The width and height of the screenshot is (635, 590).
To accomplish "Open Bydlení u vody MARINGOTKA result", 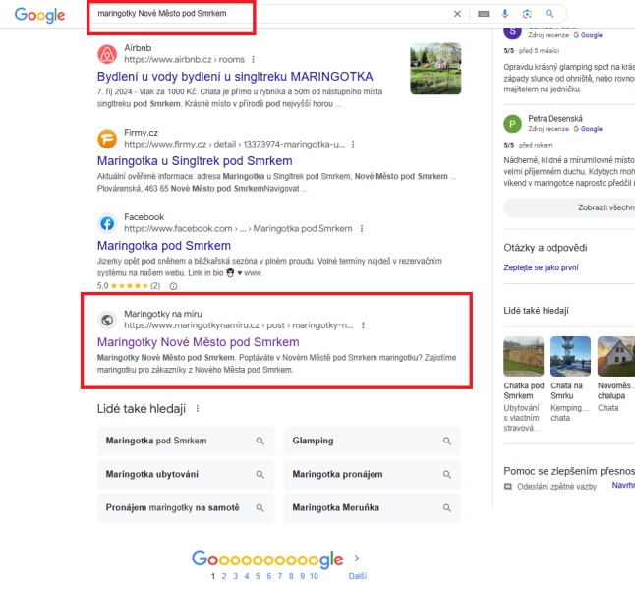I will 235,76.
